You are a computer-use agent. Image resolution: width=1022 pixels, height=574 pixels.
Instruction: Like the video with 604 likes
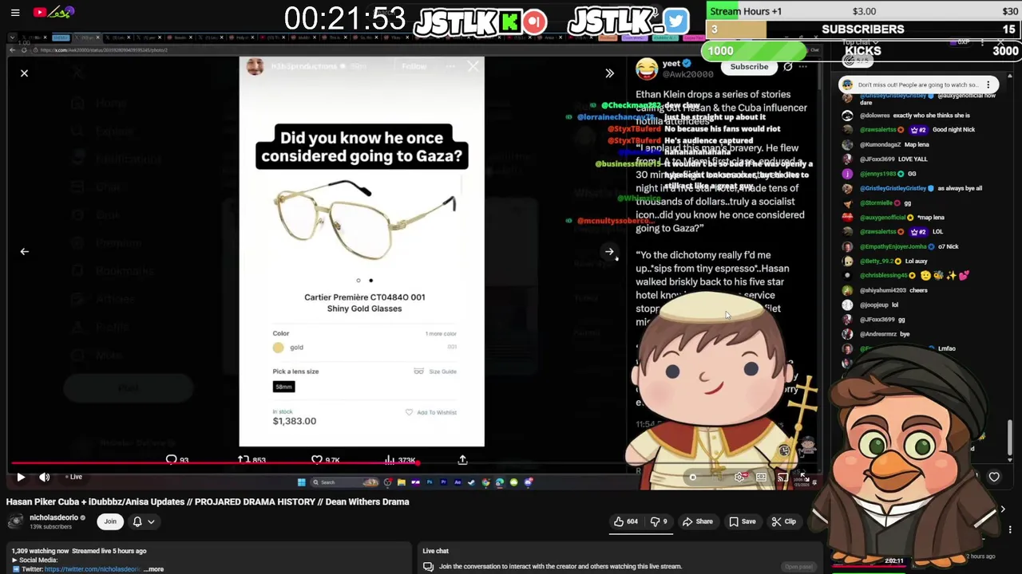(x=625, y=521)
